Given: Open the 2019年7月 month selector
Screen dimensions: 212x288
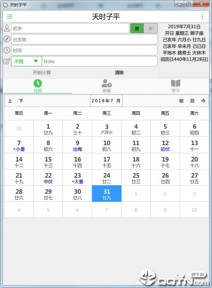Looking at the screenshot, I should (x=106, y=101).
